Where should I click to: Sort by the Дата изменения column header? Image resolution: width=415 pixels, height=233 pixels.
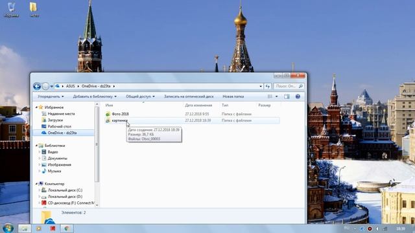pos(198,105)
